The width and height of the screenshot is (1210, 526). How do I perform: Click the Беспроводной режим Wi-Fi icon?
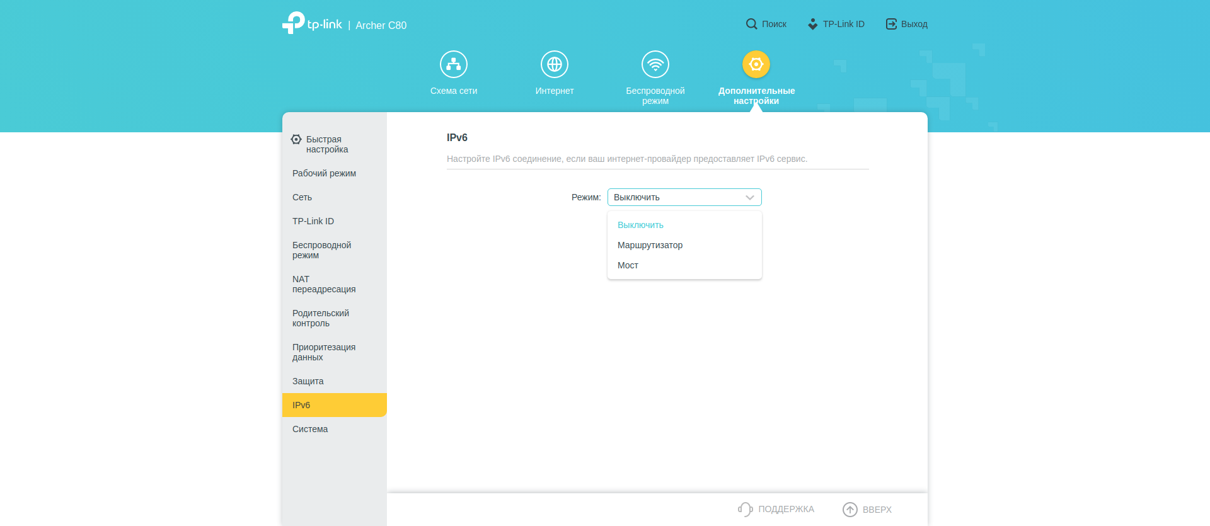[655, 64]
